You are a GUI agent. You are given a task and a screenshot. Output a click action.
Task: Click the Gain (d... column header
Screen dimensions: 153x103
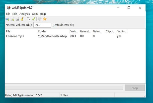click(x=86, y=31)
